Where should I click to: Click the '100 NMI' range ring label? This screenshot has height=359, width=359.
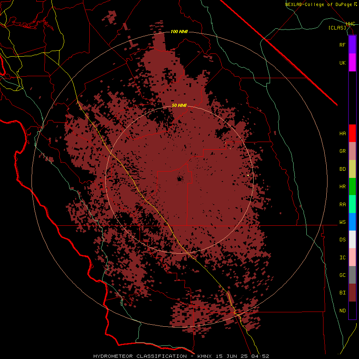(x=179, y=32)
